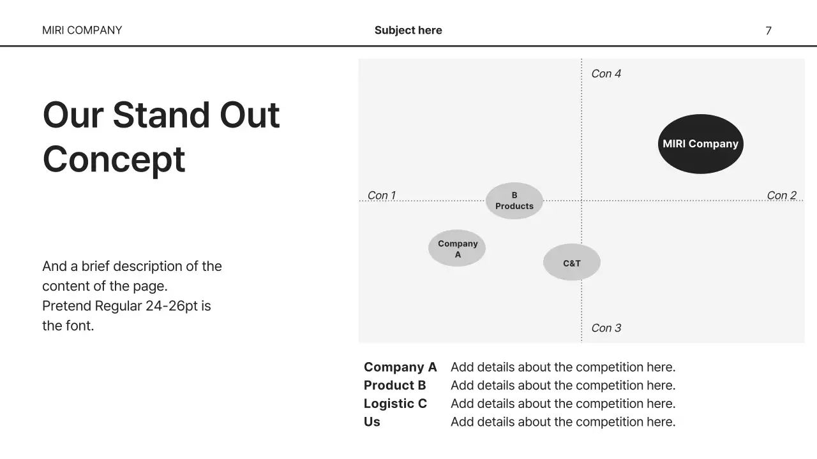
Task: Select the bold "Company A" legend label
Action: pyautogui.click(x=400, y=367)
